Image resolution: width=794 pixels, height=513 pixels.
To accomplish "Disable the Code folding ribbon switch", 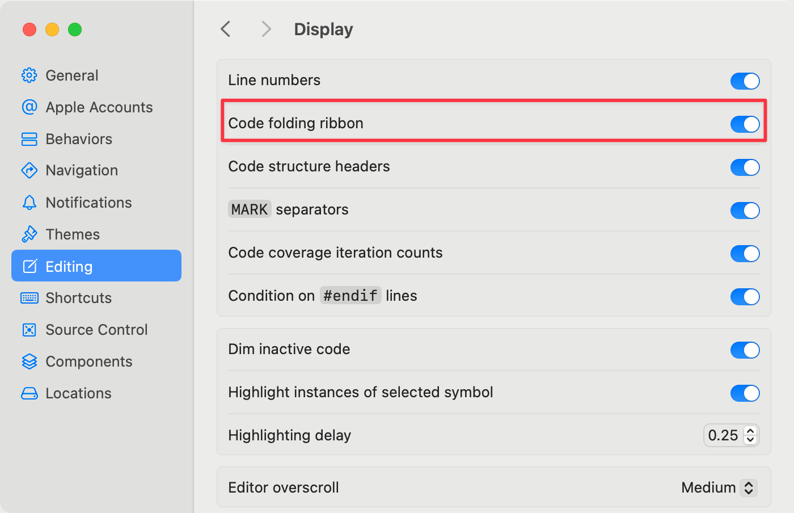I will (x=745, y=124).
